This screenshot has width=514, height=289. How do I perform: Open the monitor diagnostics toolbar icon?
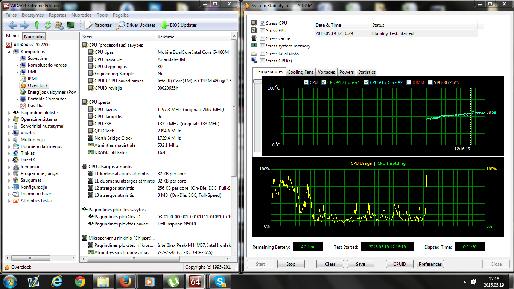70,25
